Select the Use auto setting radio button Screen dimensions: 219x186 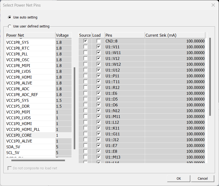pos(10,17)
